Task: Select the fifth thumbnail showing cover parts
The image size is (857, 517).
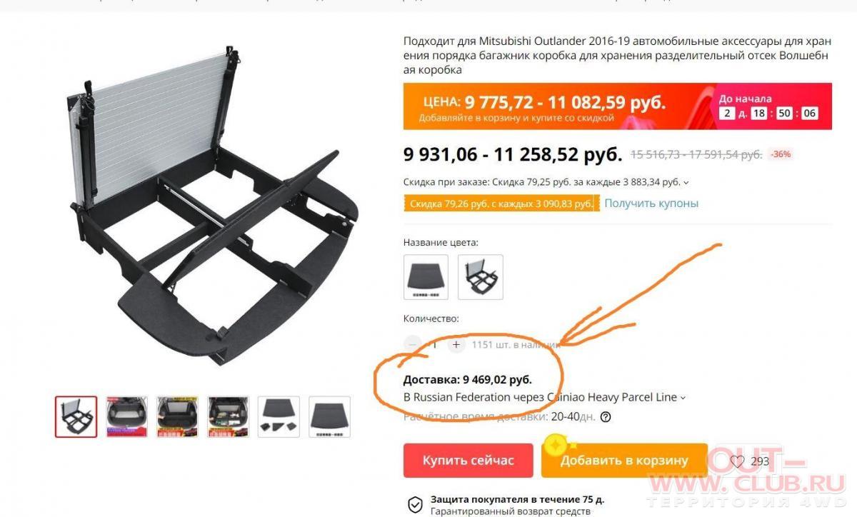Action: point(279,417)
